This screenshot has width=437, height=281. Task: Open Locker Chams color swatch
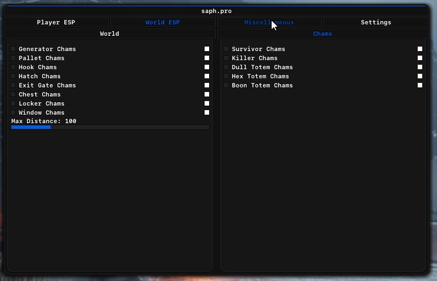point(207,103)
